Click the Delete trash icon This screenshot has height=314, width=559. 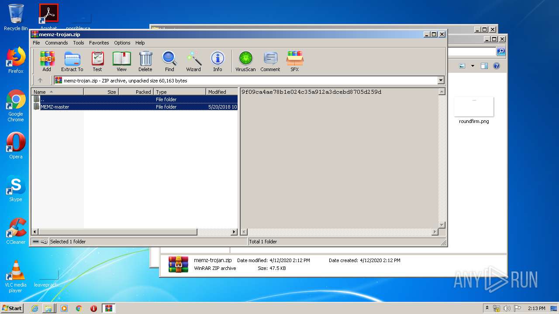[145, 61]
